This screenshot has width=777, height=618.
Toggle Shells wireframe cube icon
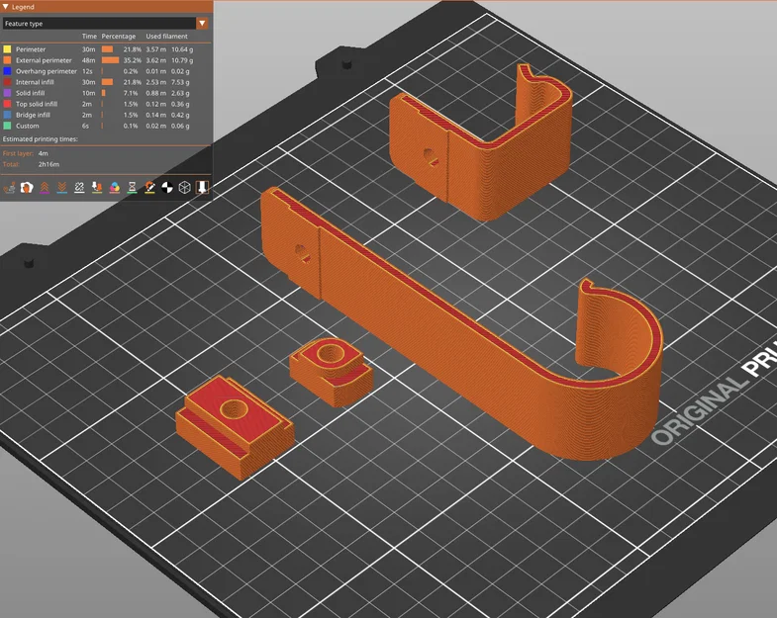click(185, 188)
